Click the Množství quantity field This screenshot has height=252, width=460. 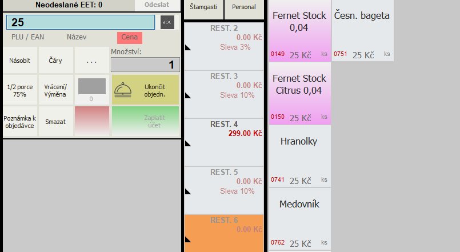145,65
